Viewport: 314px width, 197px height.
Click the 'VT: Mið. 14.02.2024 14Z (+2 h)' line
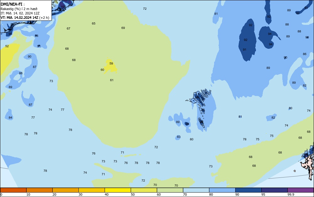(x=25, y=18)
